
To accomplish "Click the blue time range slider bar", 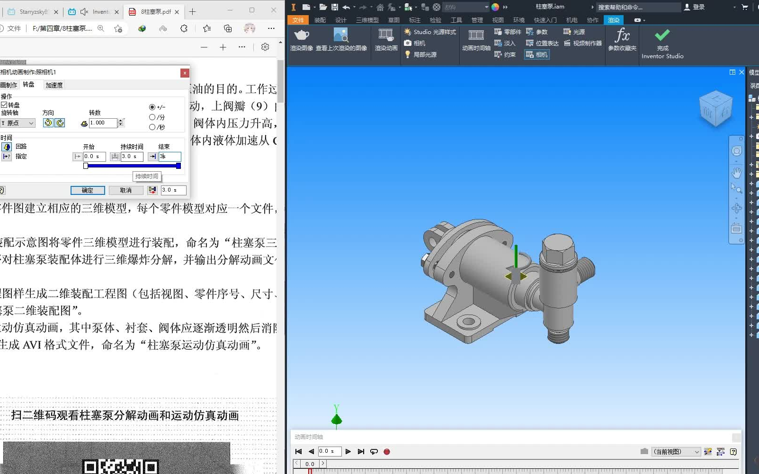I will coord(132,166).
